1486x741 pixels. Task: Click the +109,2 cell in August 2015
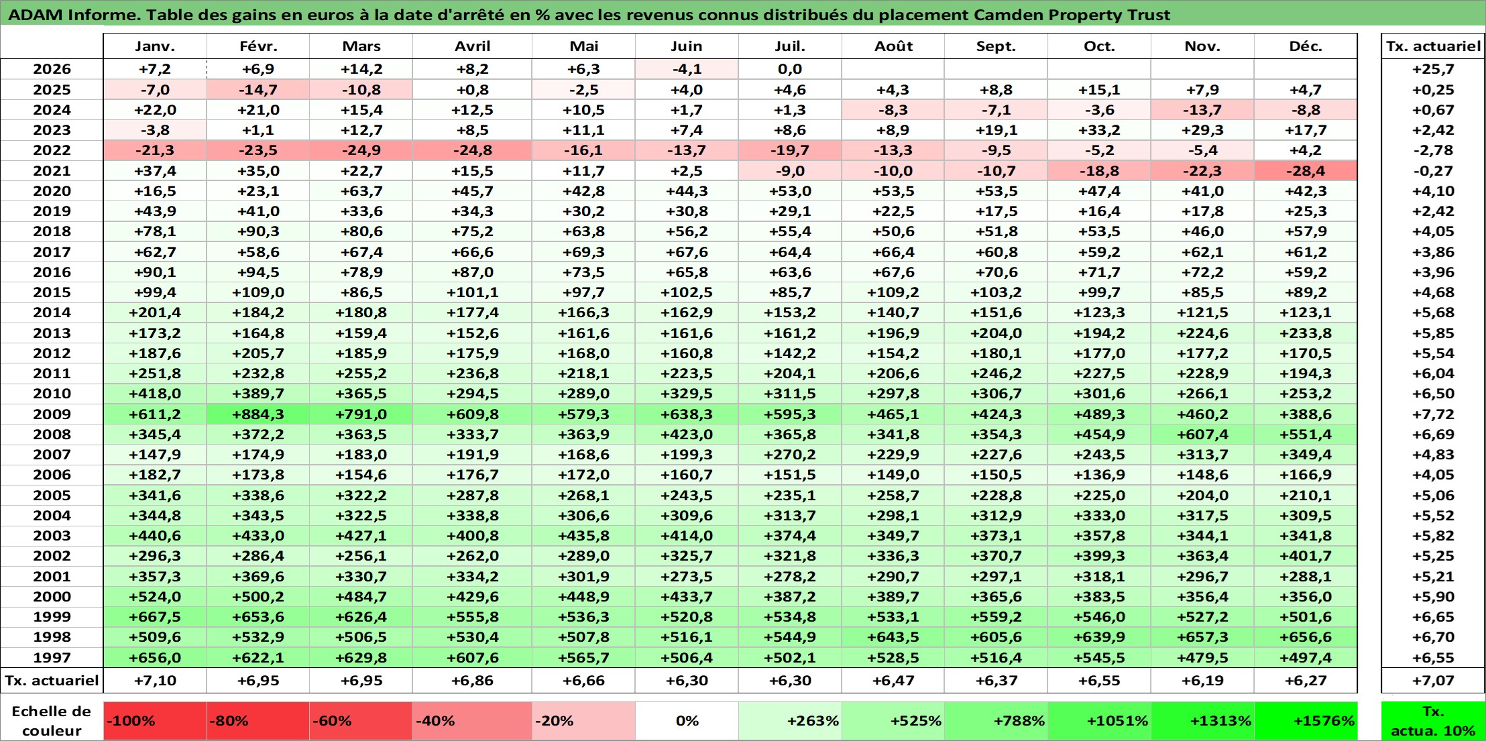pyautogui.click(x=893, y=292)
